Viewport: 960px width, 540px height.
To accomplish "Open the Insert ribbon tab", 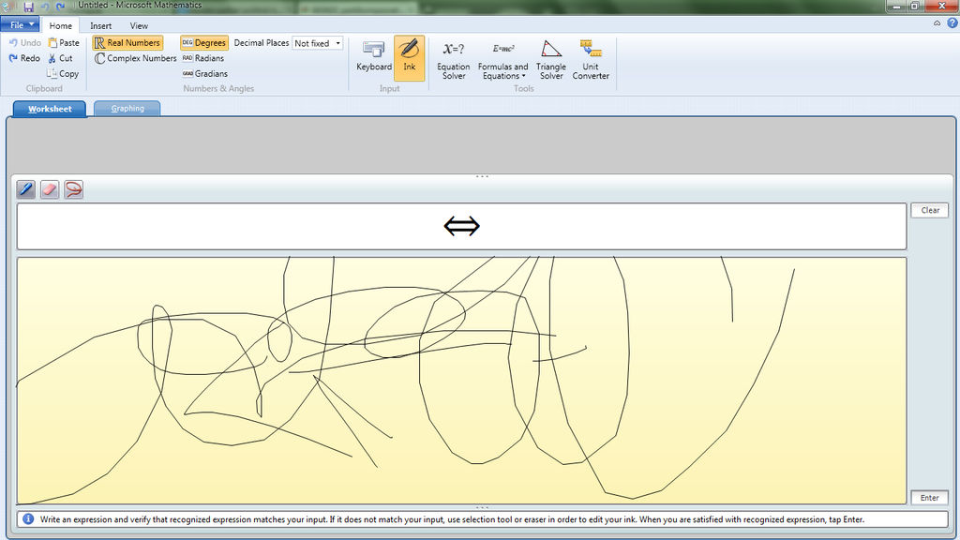I will (101, 25).
